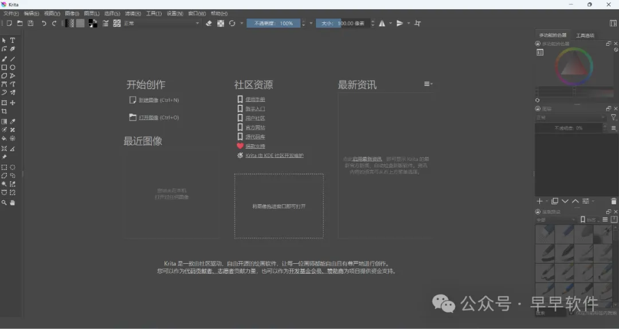
Task: Open the 文件(F) menu
Action: tap(11, 13)
